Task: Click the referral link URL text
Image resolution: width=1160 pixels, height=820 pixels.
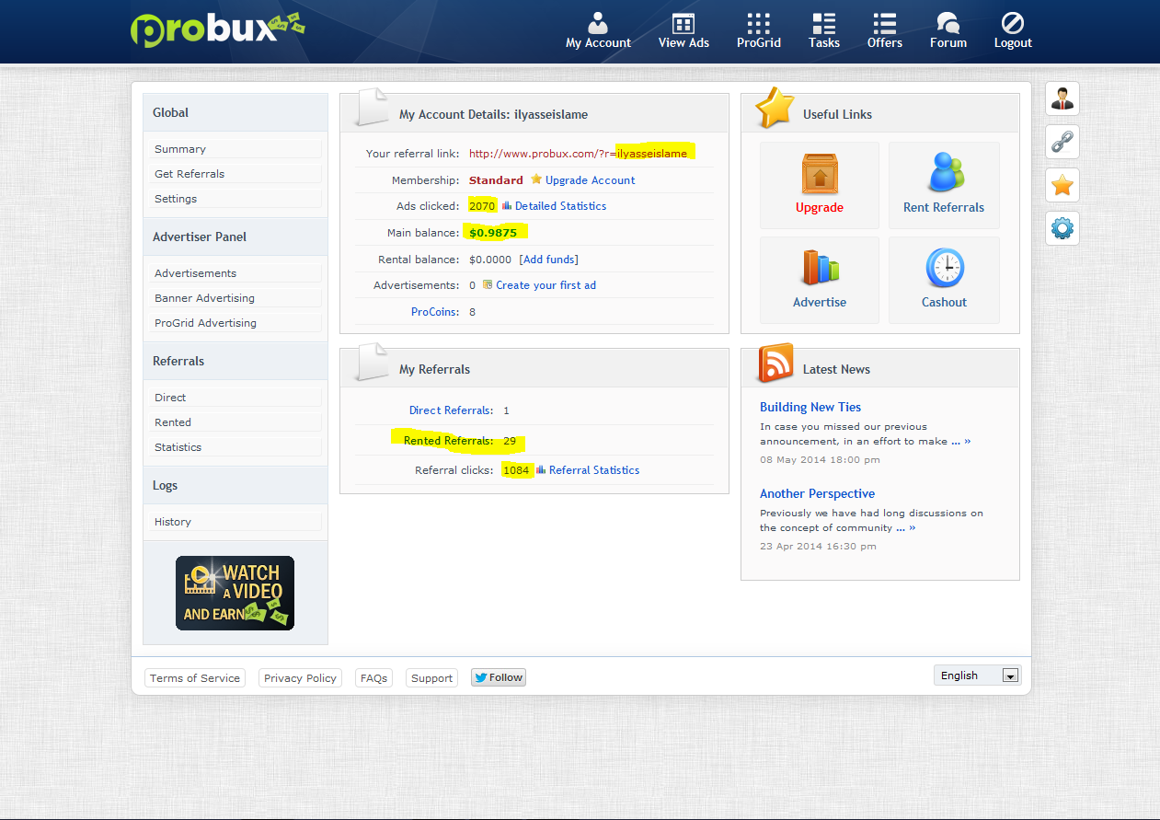Action: coord(578,154)
